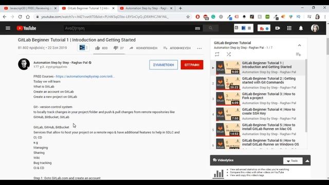Click the Chrome profile avatar in toolbar
The image size is (329, 185).
(317, 17)
